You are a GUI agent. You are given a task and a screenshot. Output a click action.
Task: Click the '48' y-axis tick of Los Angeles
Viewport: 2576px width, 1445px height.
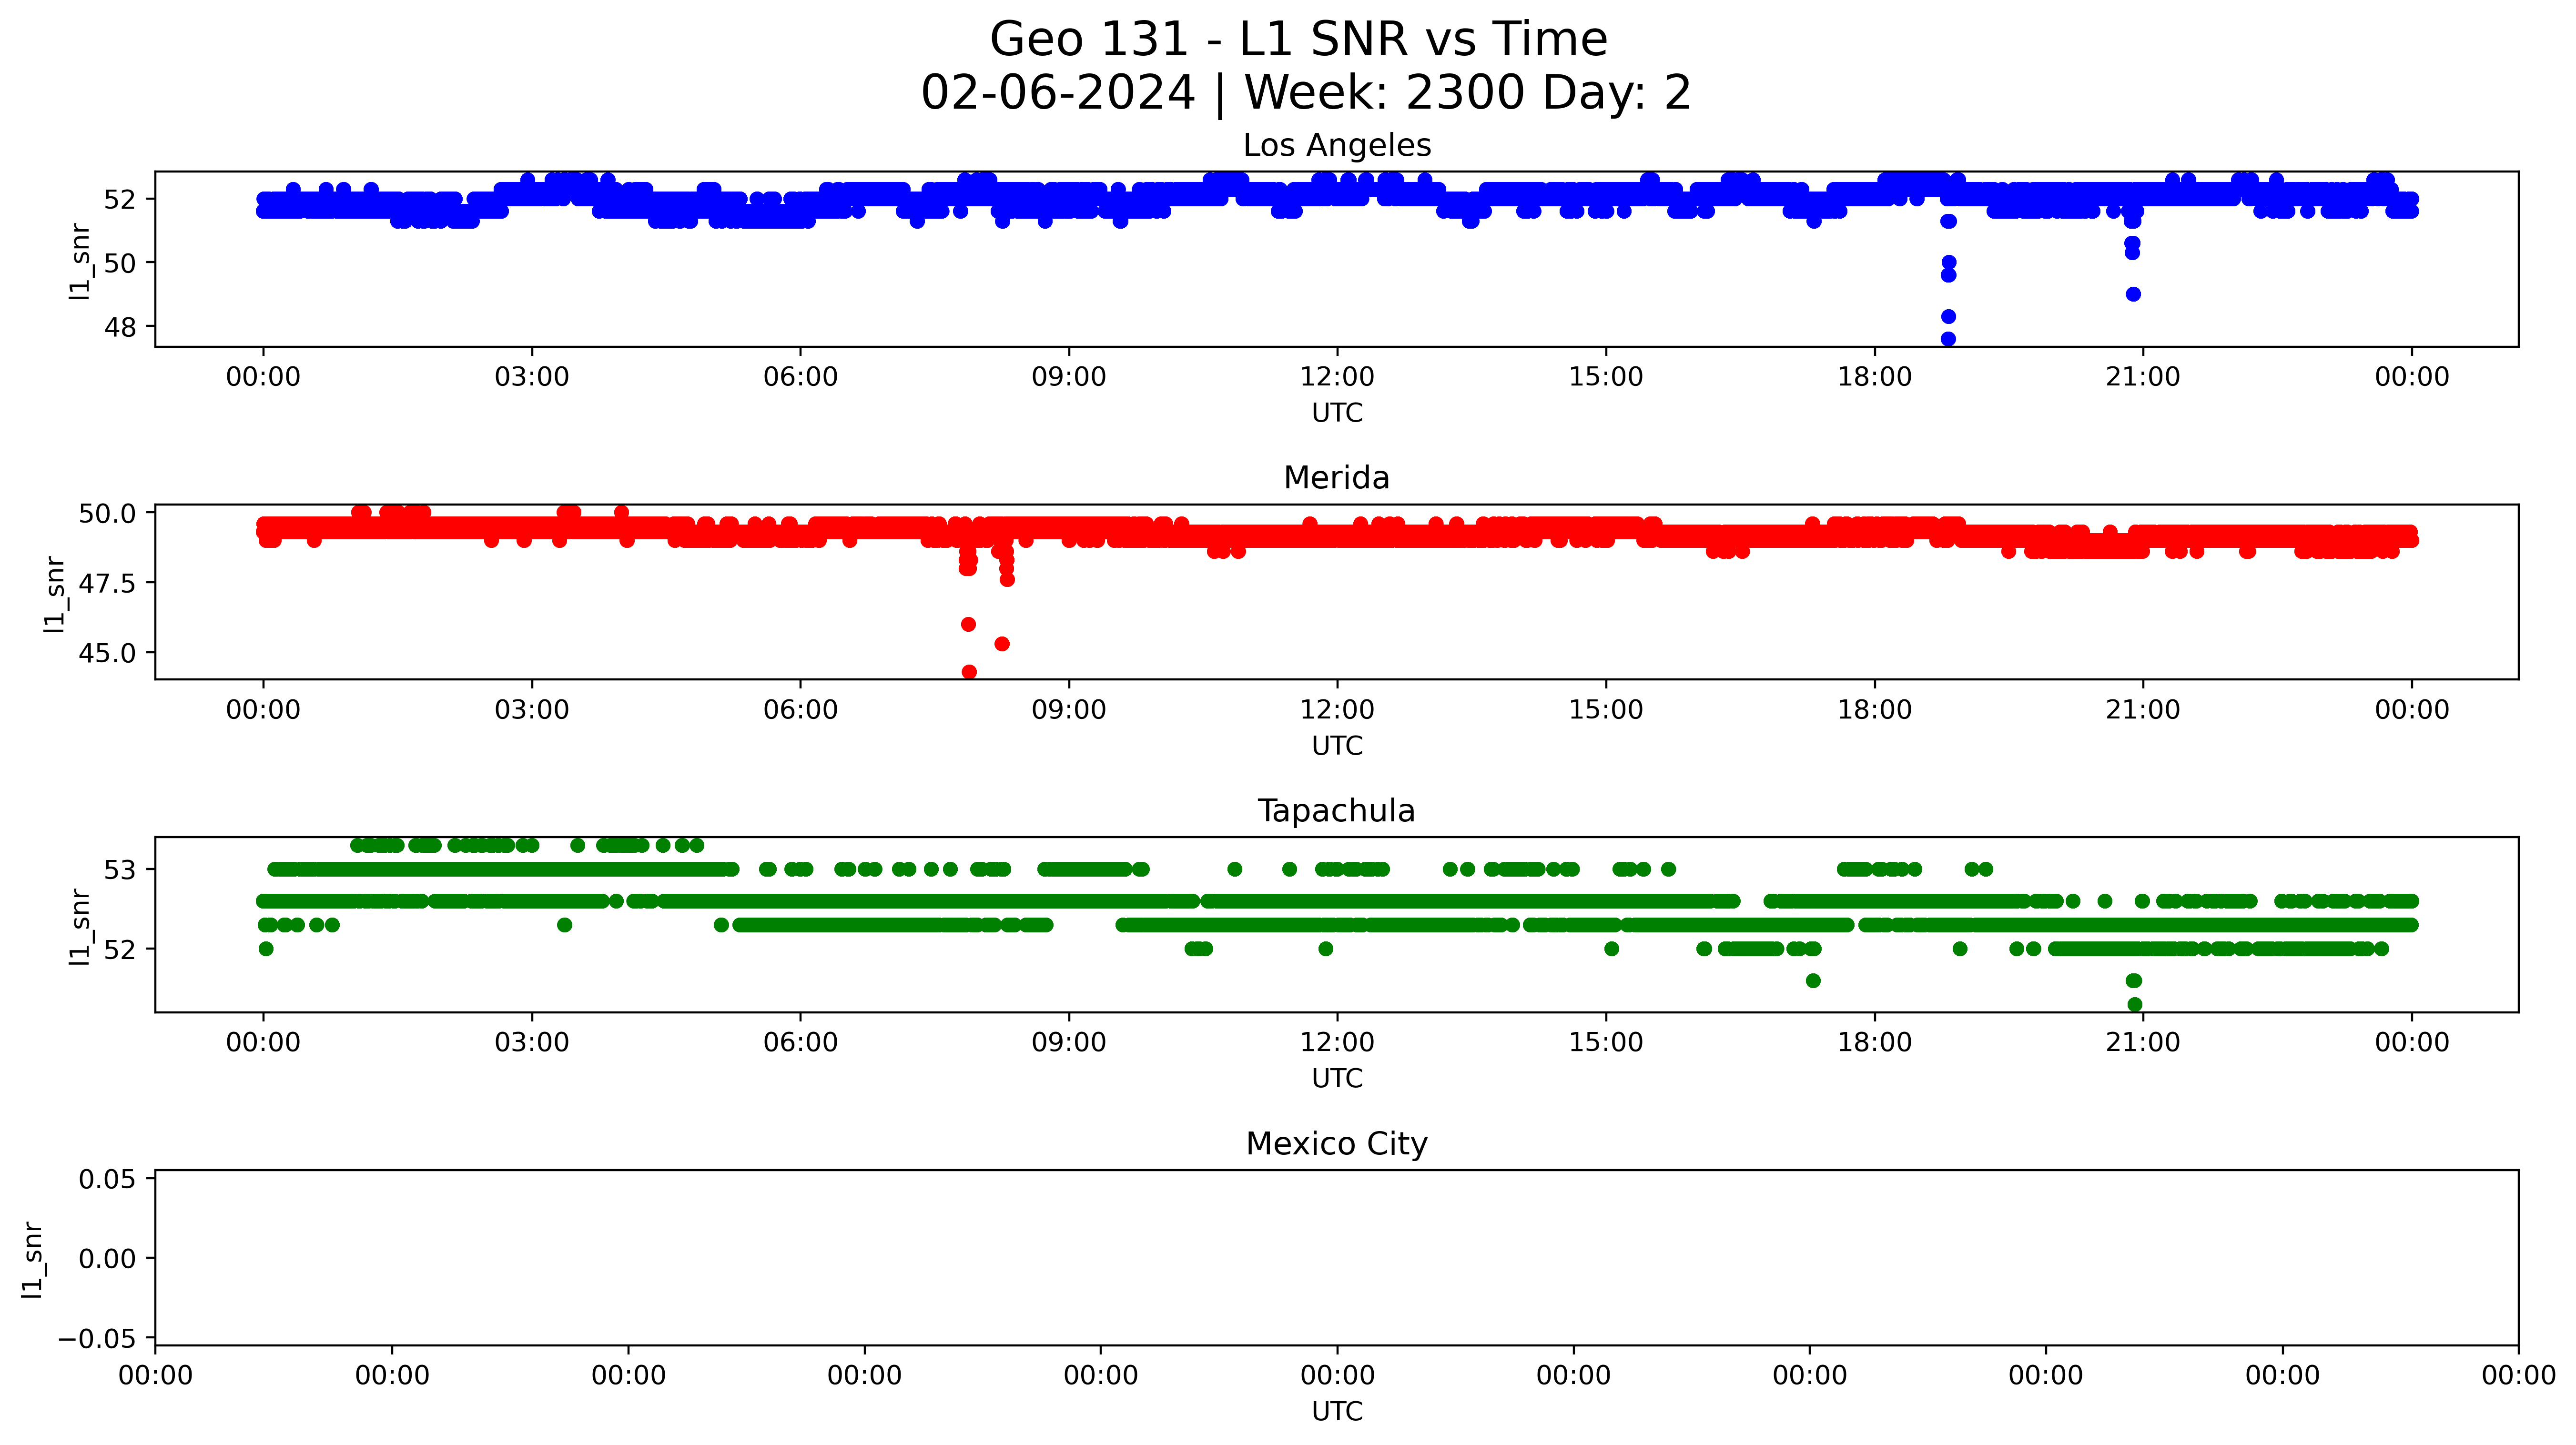[x=120, y=328]
